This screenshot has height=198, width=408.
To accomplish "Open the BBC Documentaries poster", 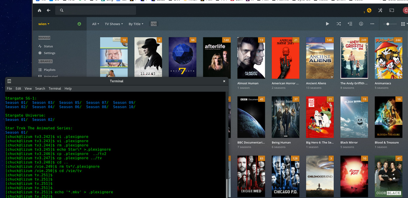I will pyautogui.click(x=251, y=117).
